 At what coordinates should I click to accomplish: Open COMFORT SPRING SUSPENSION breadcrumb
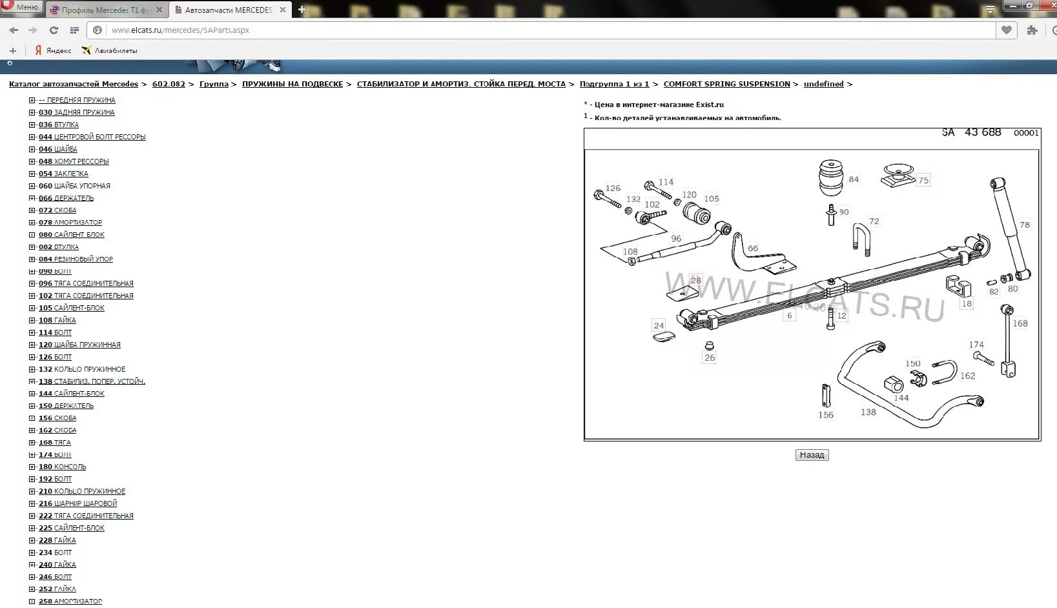click(x=727, y=84)
